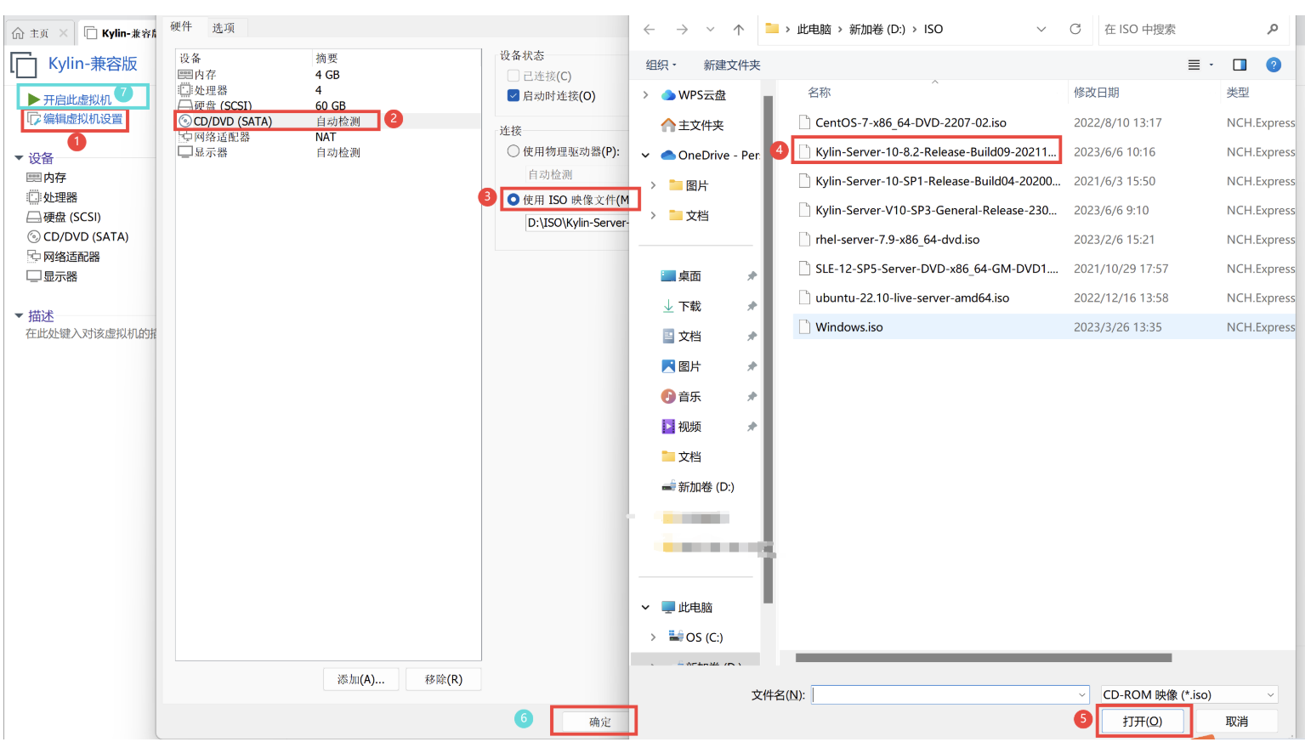The image size is (1305, 742).
Task: Switch to 选项 tab
Action: click(224, 27)
